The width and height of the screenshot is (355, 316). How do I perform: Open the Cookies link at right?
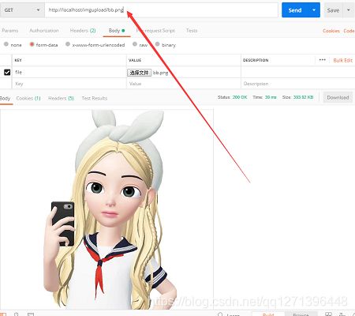331,31
